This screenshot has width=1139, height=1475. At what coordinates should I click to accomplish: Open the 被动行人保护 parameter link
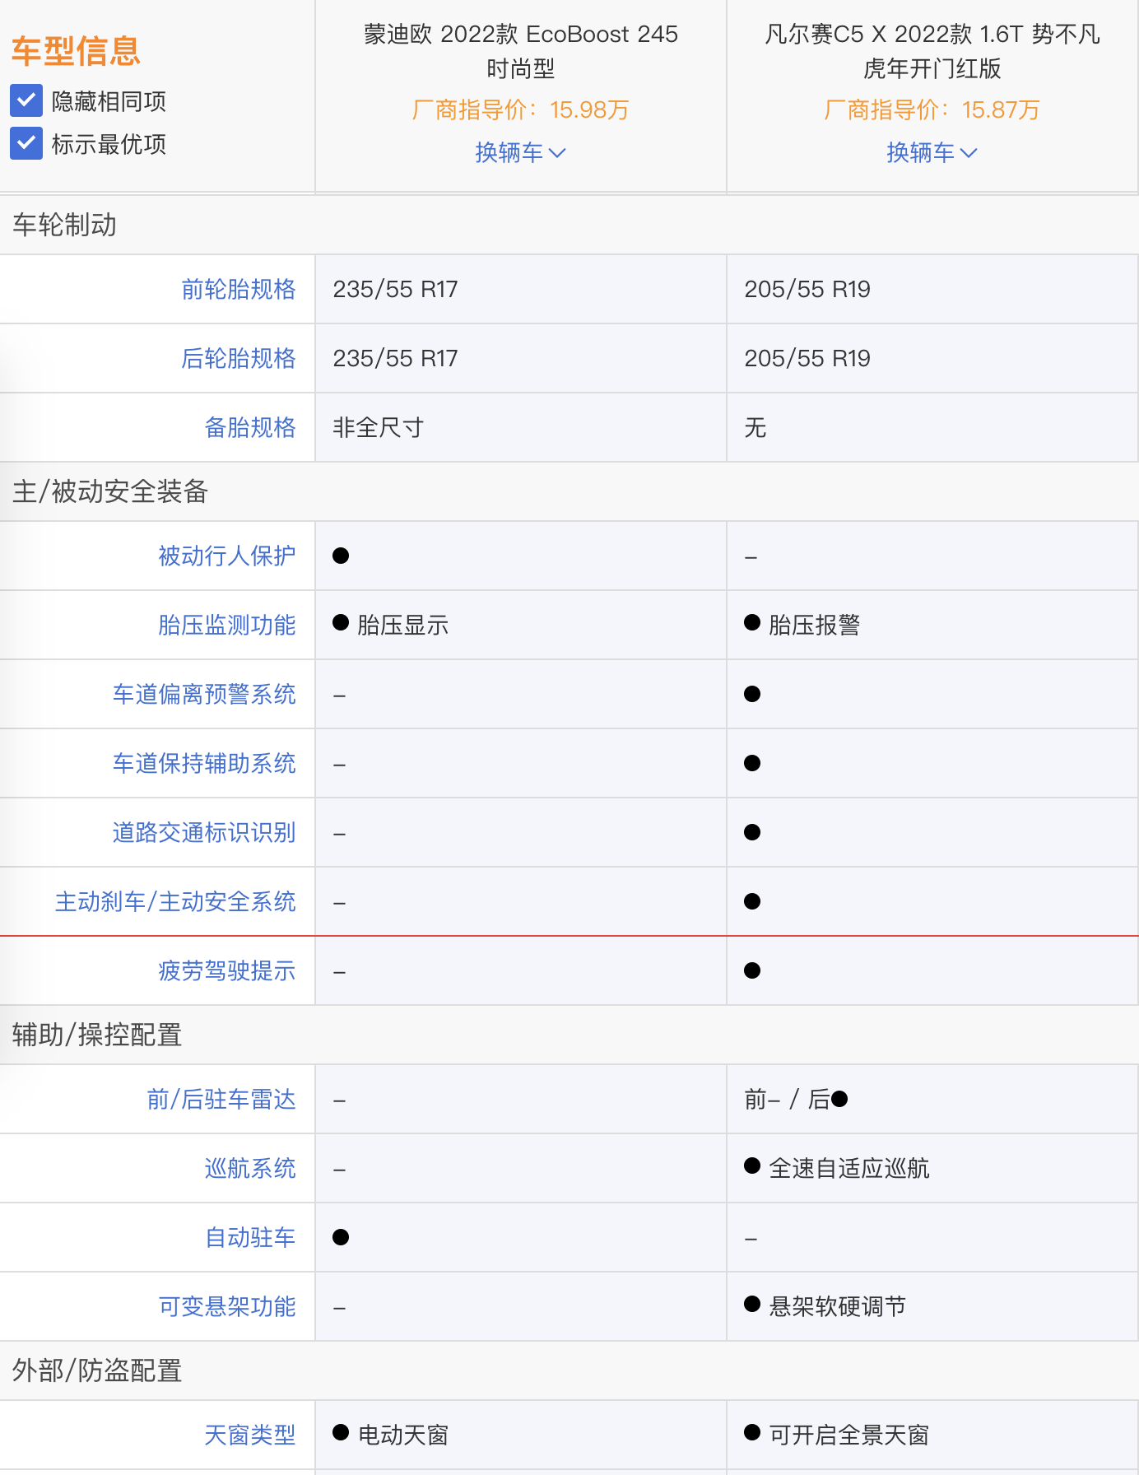[x=227, y=556]
